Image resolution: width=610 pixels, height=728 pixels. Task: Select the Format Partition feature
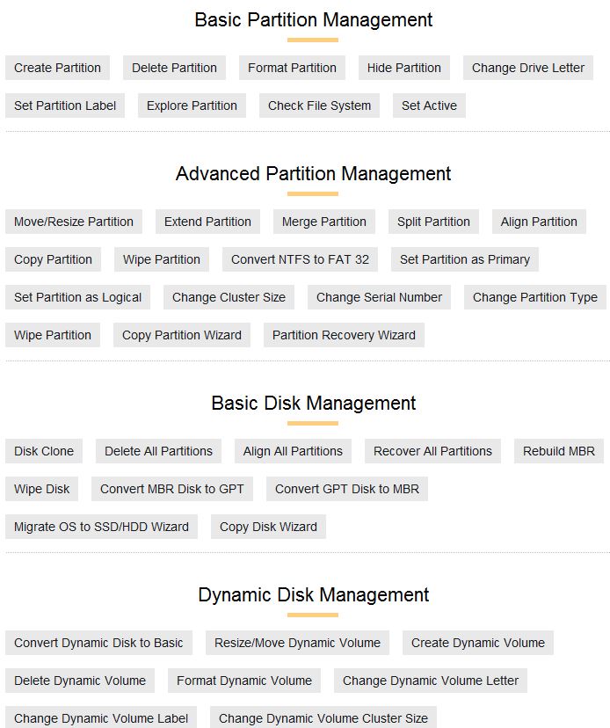[x=292, y=68]
